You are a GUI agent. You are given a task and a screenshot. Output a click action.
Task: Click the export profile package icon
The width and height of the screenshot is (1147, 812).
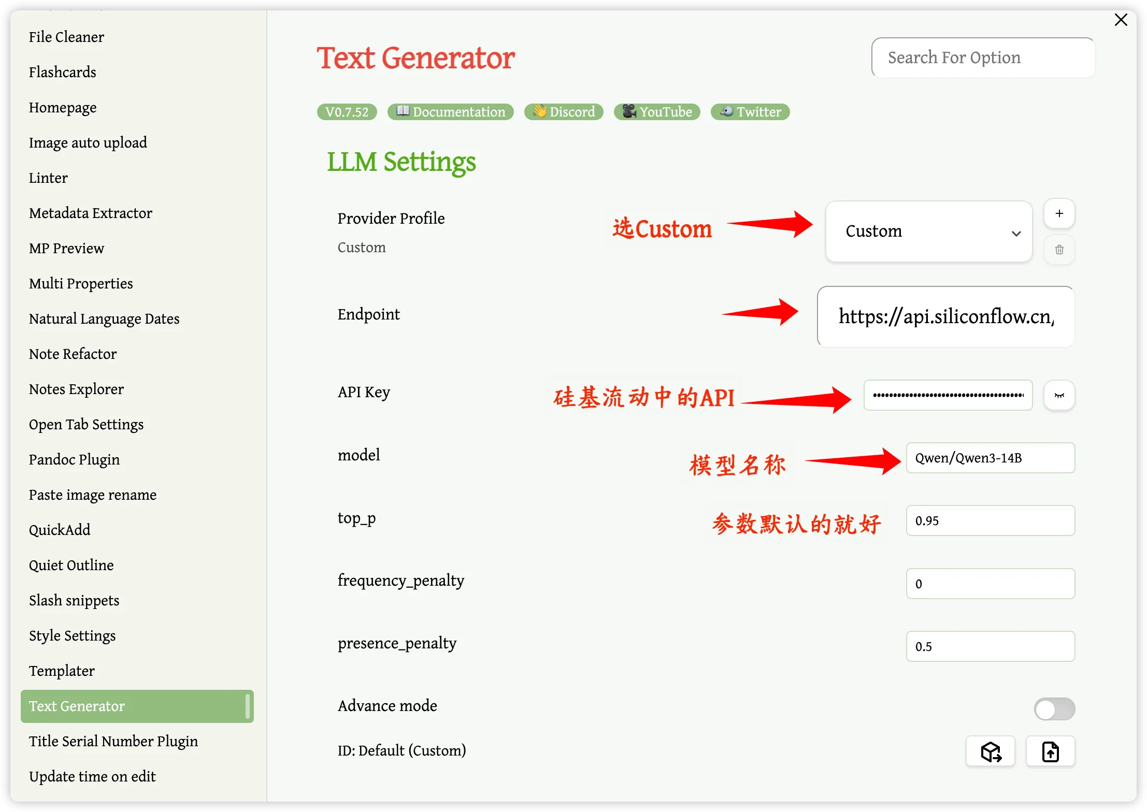point(991,751)
